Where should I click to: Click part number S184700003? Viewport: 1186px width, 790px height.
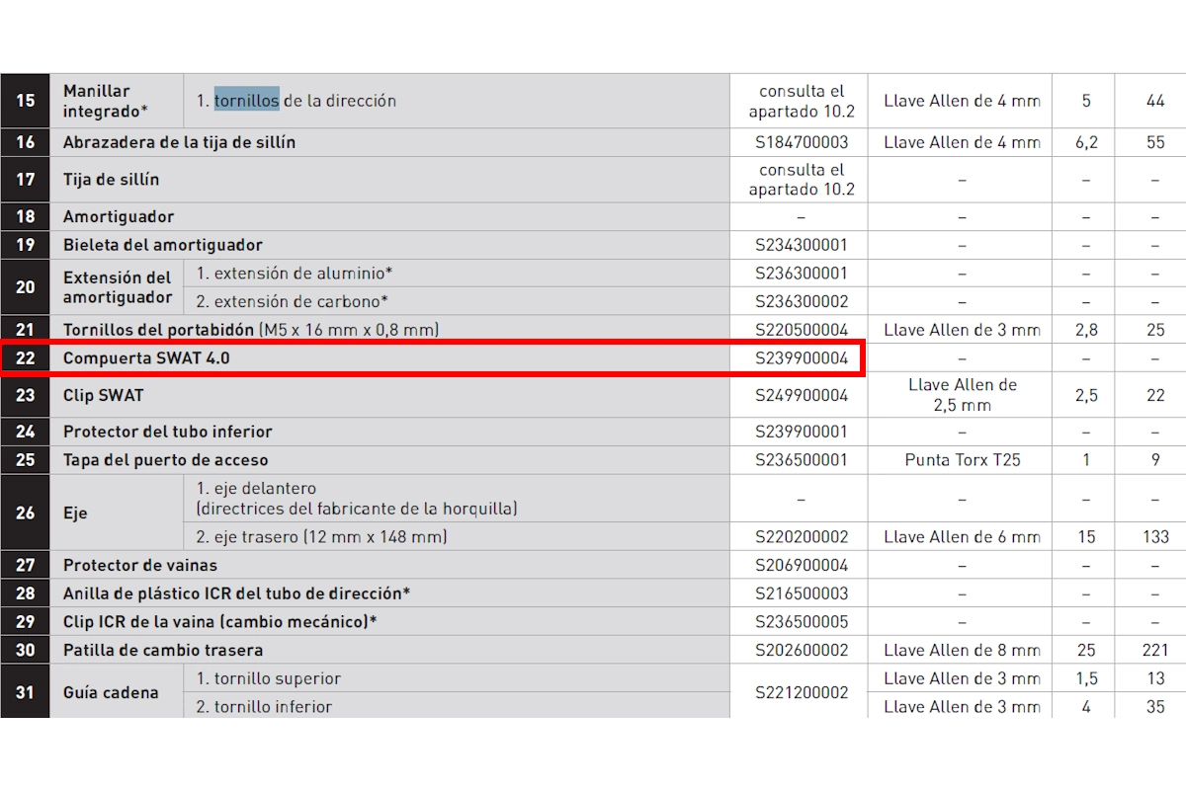point(802,142)
